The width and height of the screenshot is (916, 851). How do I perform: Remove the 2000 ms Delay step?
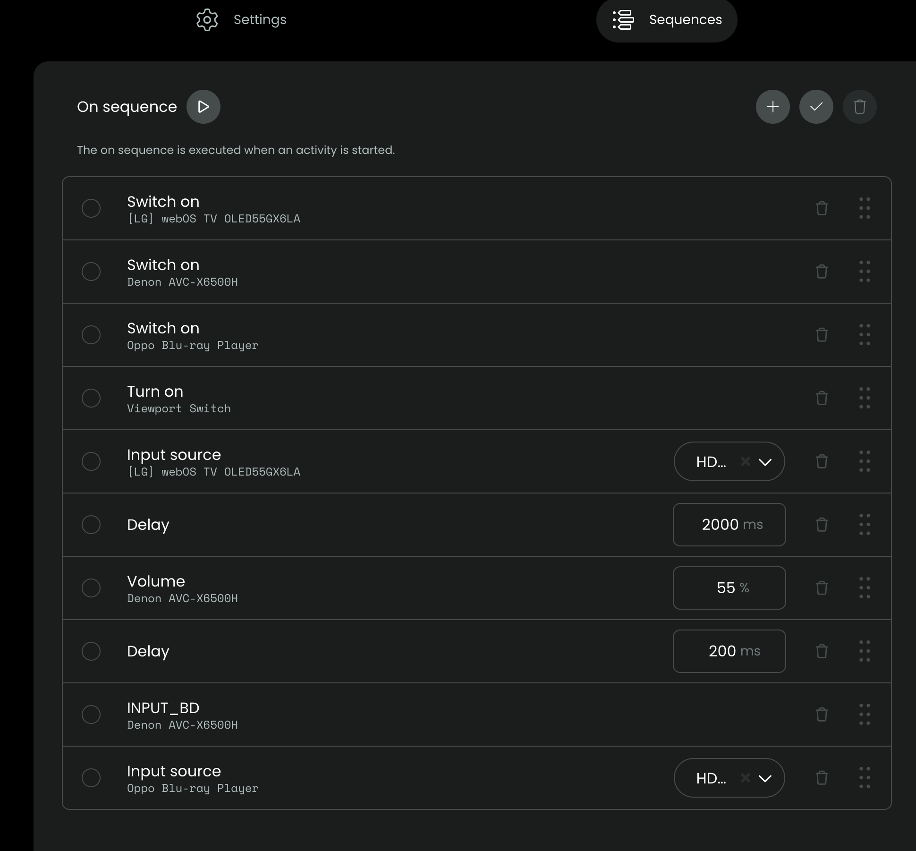(x=822, y=525)
